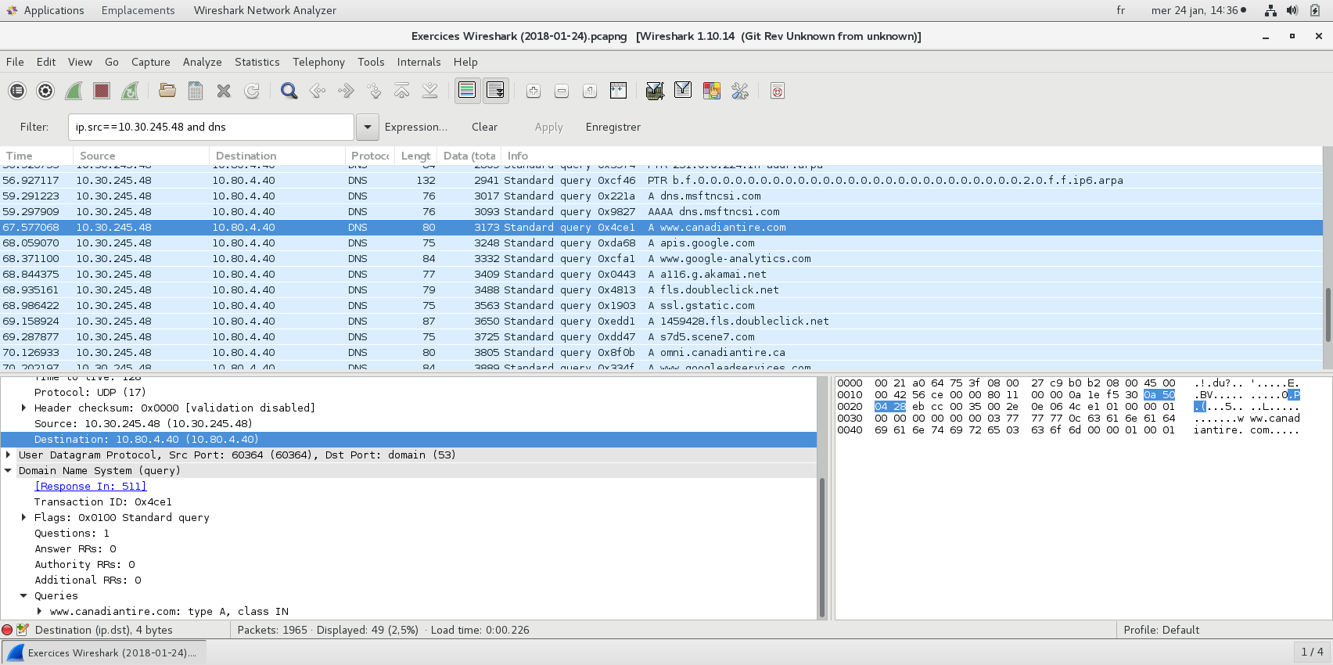Close this capture file X icon
The width and height of the screenshot is (1333, 665).
click(x=224, y=91)
